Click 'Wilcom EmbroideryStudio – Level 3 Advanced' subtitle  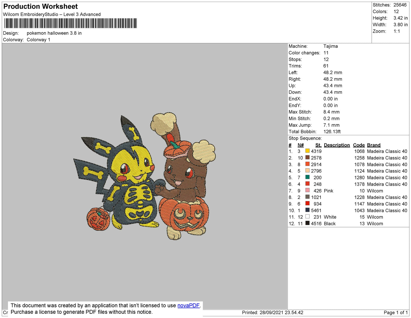click(x=52, y=14)
